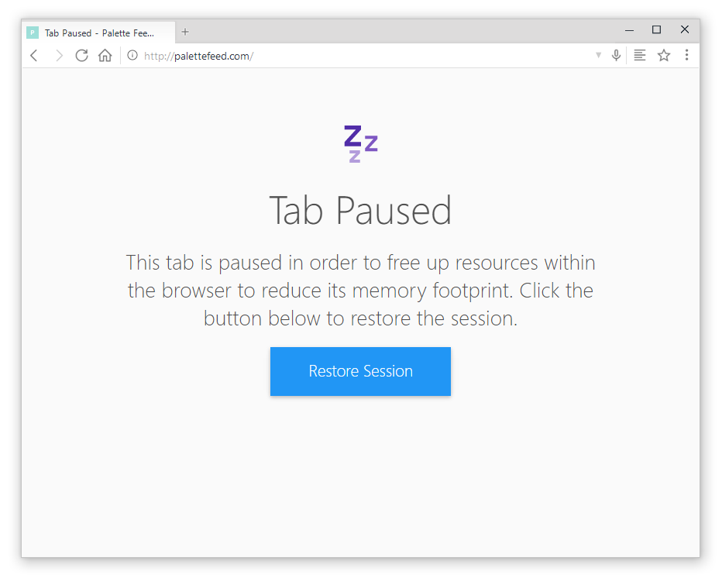Click the Tab Paused heading text
The width and height of the screenshot is (722, 578).
tap(360, 211)
